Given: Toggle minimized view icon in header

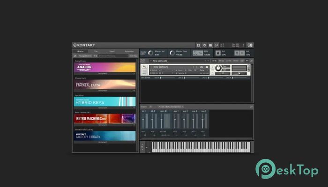Looking at the screenshot, I should point(216,45).
